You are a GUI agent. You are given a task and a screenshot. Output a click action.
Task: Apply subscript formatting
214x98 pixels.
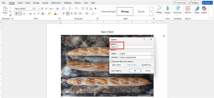[35, 14]
